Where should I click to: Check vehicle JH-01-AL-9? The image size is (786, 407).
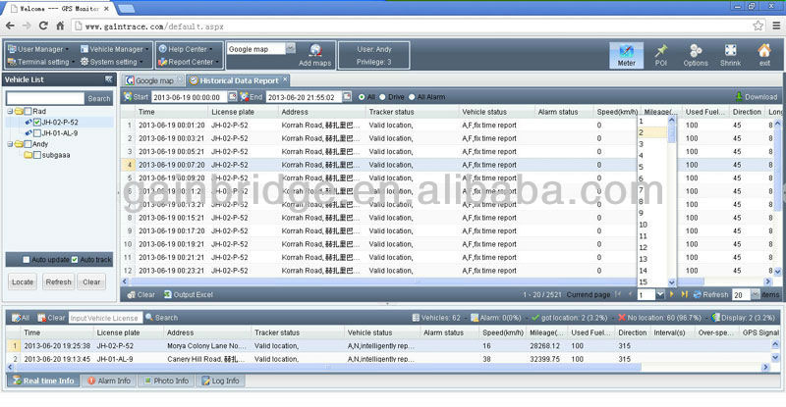click(x=37, y=133)
